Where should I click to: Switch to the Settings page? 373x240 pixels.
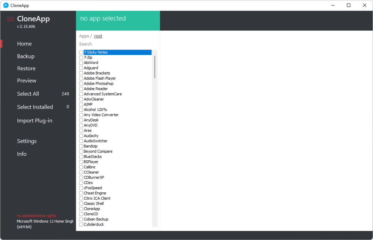tap(26, 141)
